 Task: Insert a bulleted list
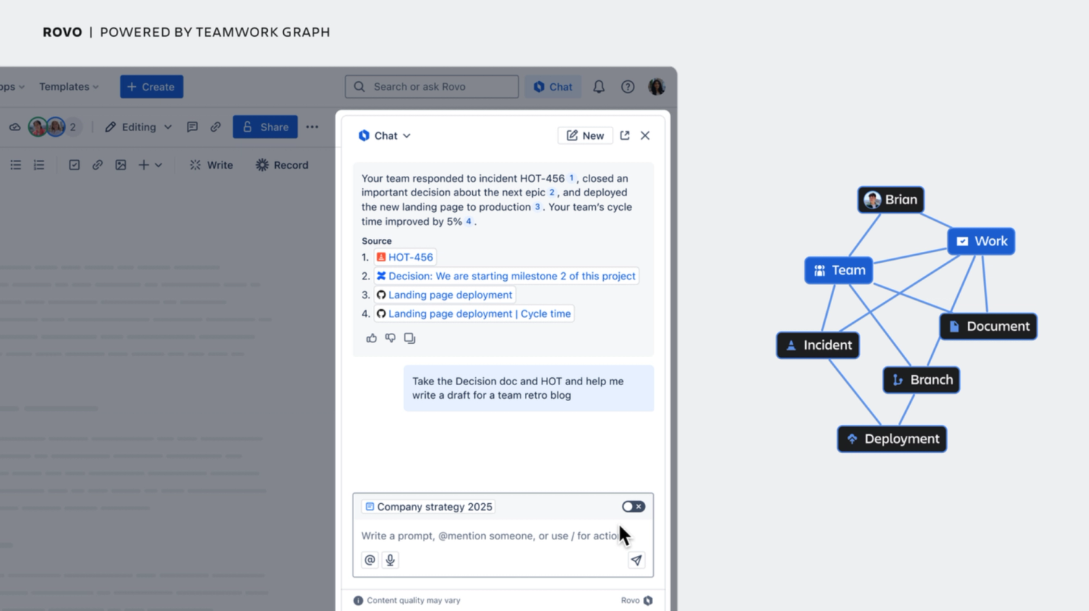coord(15,165)
